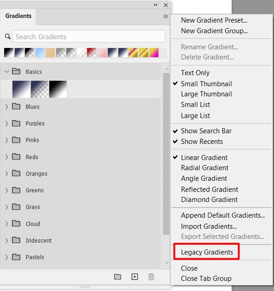Expand the Blues gradient group
The height and width of the screenshot is (291, 274).
(6, 107)
